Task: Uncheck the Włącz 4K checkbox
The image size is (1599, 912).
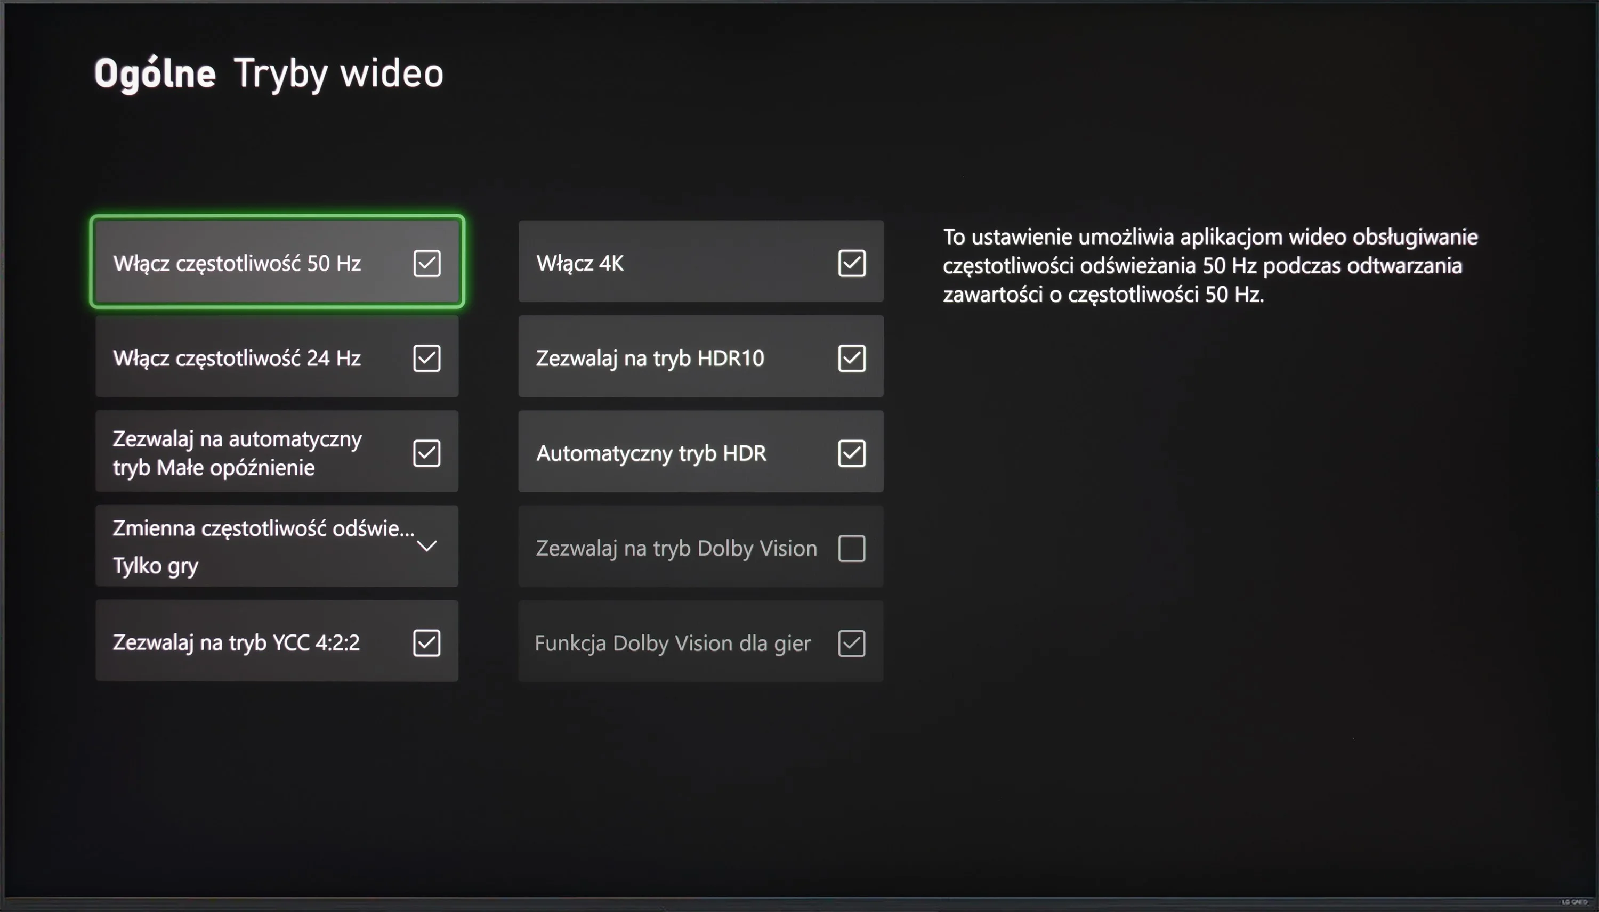Action: [x=852, y=263]
